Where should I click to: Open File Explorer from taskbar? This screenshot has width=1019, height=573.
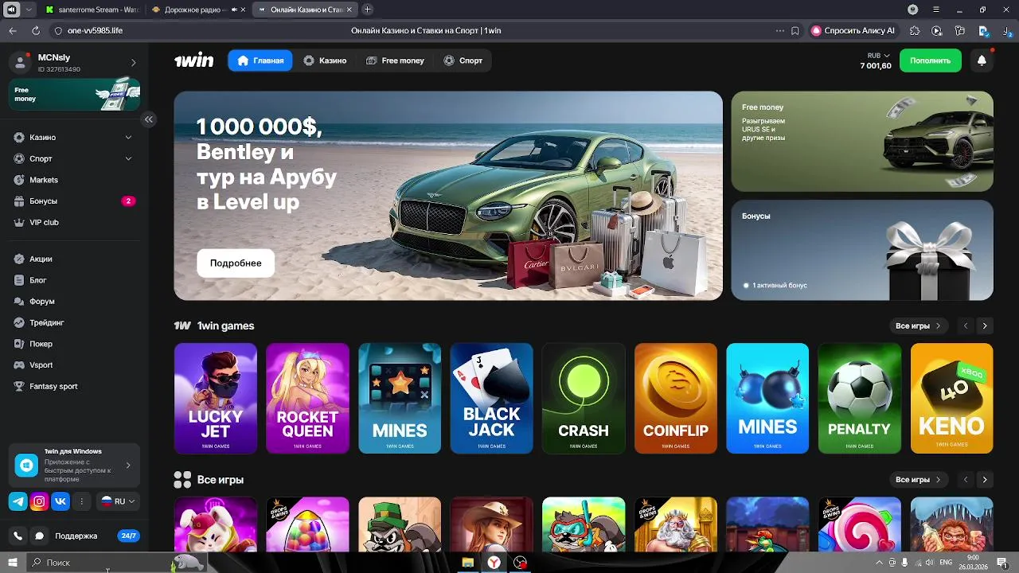click(x=468, y=563)
